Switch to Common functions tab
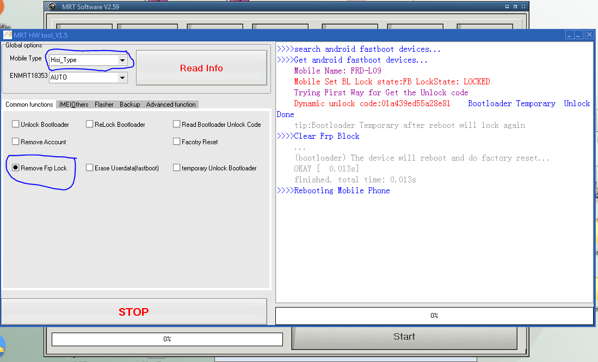Viewport: 598px width, 362px height. click(x=29, y=105)
